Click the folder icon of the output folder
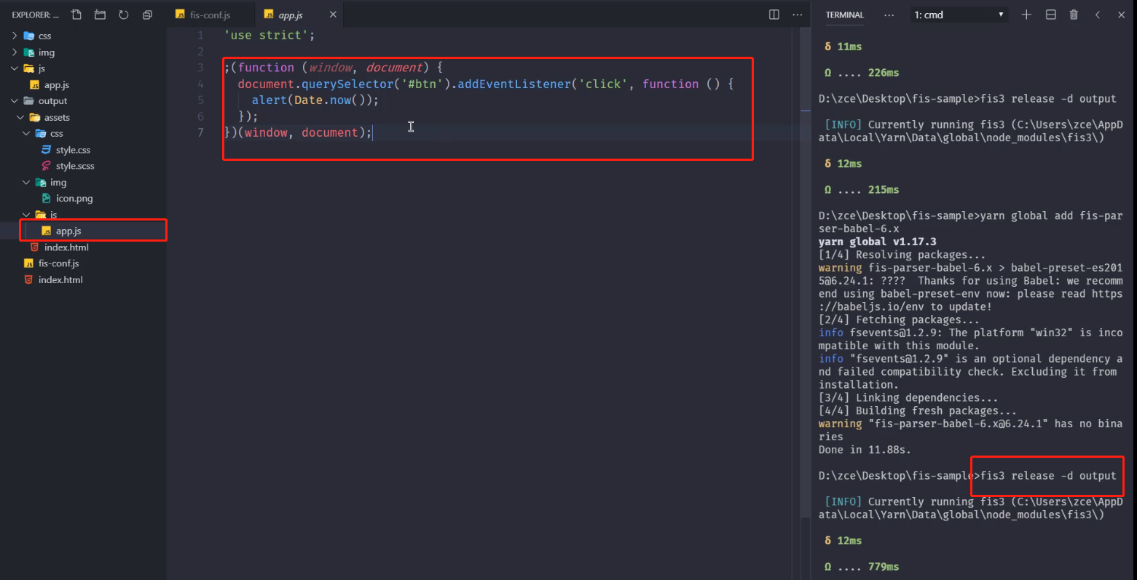1137x580 pixels. (x=29, y=101)
